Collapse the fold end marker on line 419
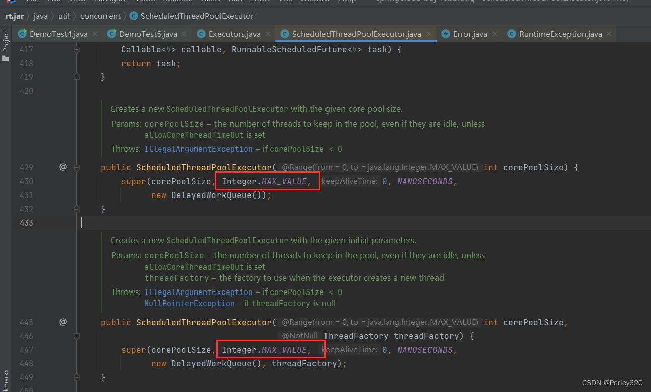The height and width of the screenshot is (392, 651). tap(77, 77)
